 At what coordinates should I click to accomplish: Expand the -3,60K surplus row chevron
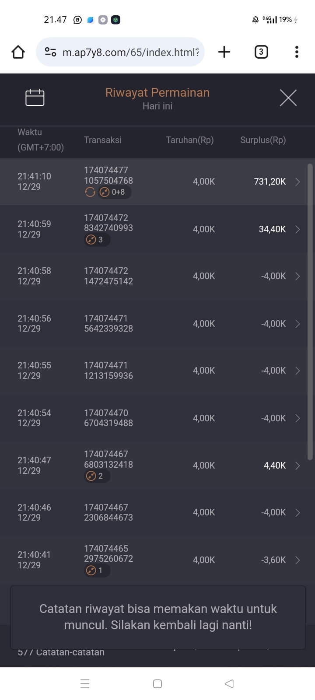click(x=298, y=560)
